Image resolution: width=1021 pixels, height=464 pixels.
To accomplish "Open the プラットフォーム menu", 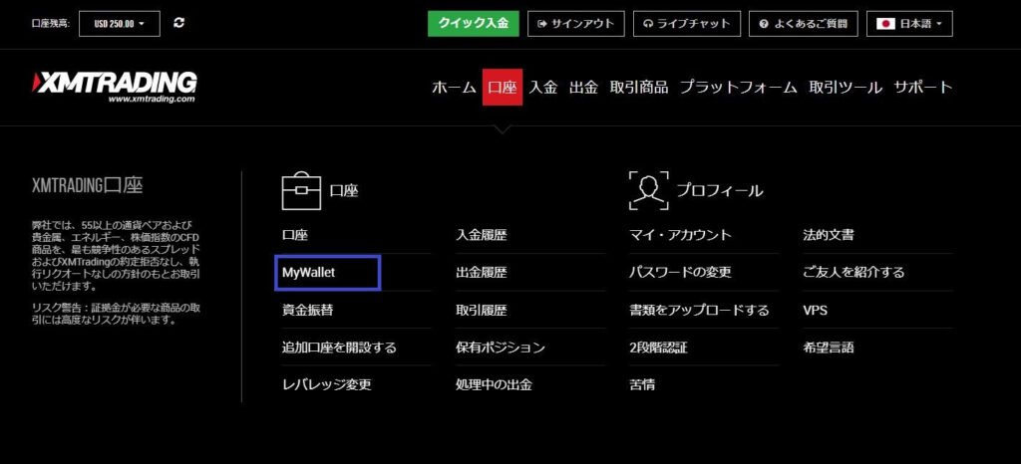I will pos(739,87).
